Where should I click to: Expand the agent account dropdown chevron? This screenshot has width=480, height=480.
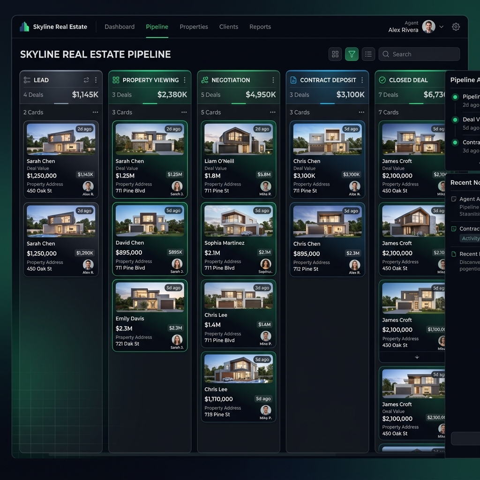(x=442, y=27)
